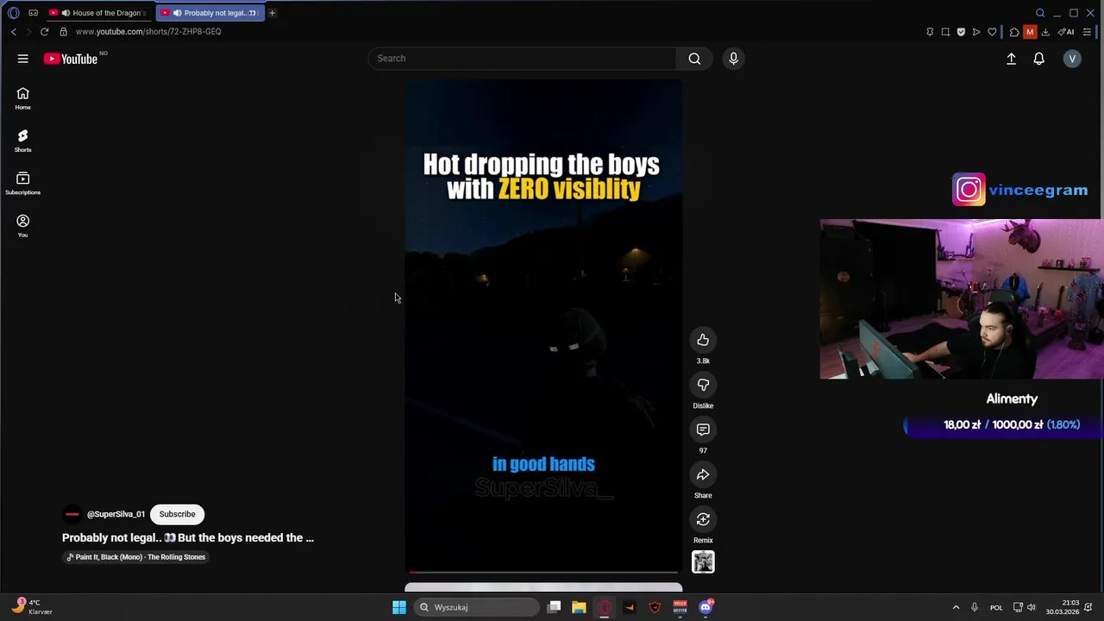Open a new browser tab

(x=272, y=13)
